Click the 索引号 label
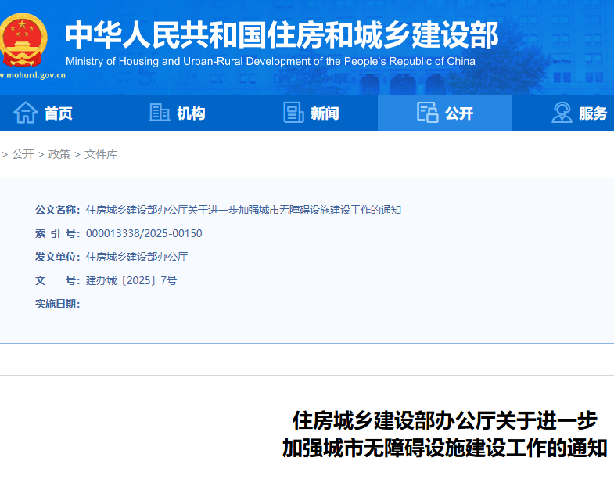 pos(58,233)
